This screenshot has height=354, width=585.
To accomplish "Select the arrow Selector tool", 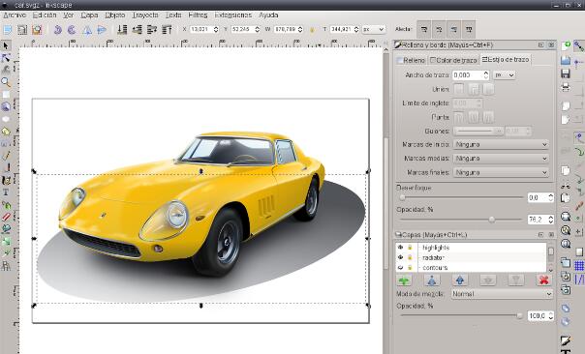I will coord(6,45).
